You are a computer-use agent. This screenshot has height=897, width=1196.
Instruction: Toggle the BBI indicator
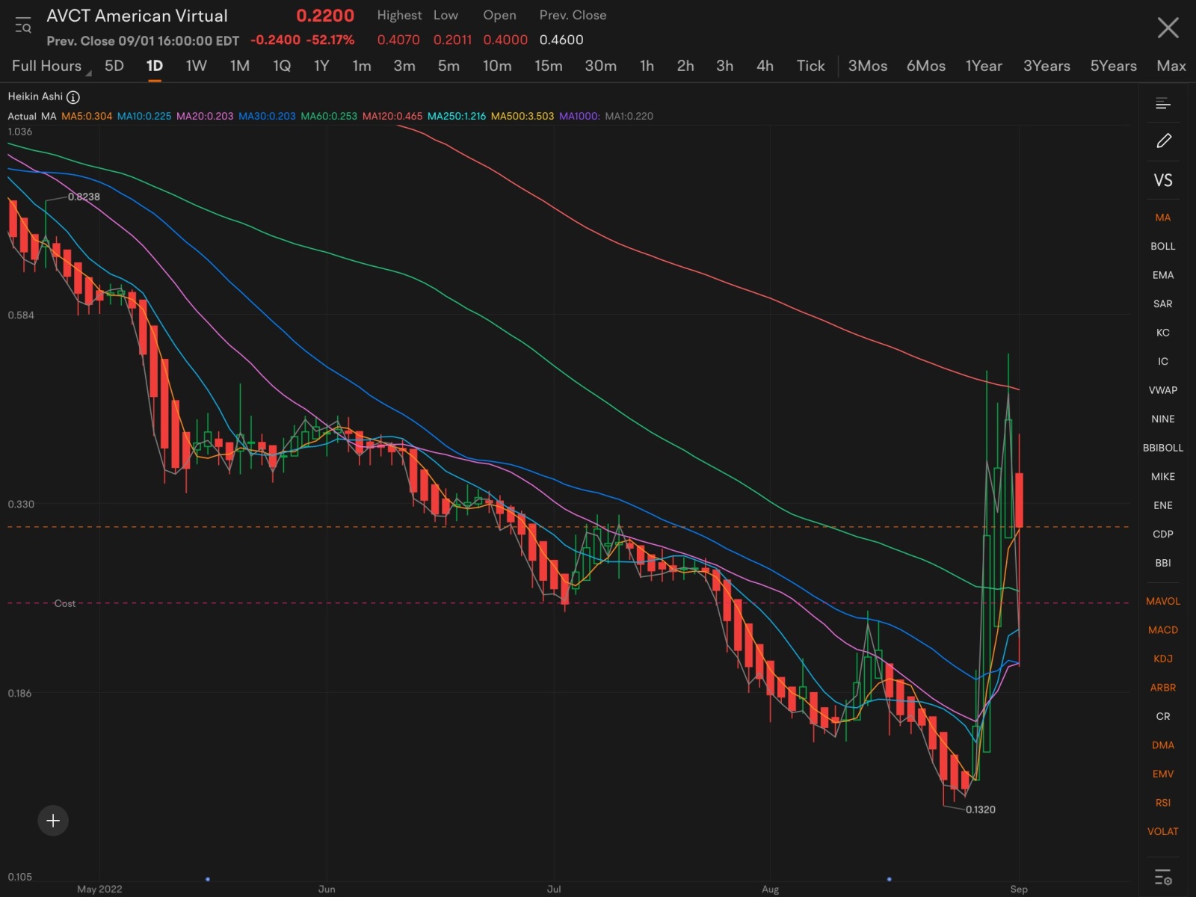click(x=1163, y=563)
